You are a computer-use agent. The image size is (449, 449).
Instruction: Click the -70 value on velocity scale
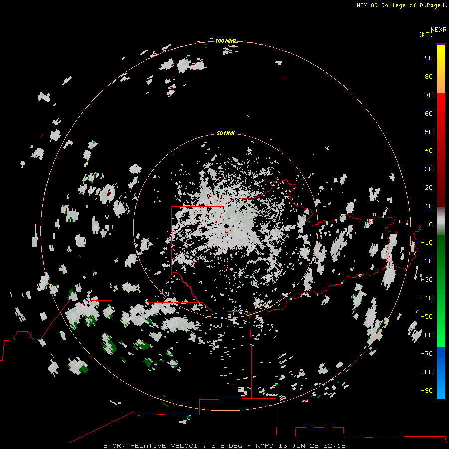[x=427, y=354]
